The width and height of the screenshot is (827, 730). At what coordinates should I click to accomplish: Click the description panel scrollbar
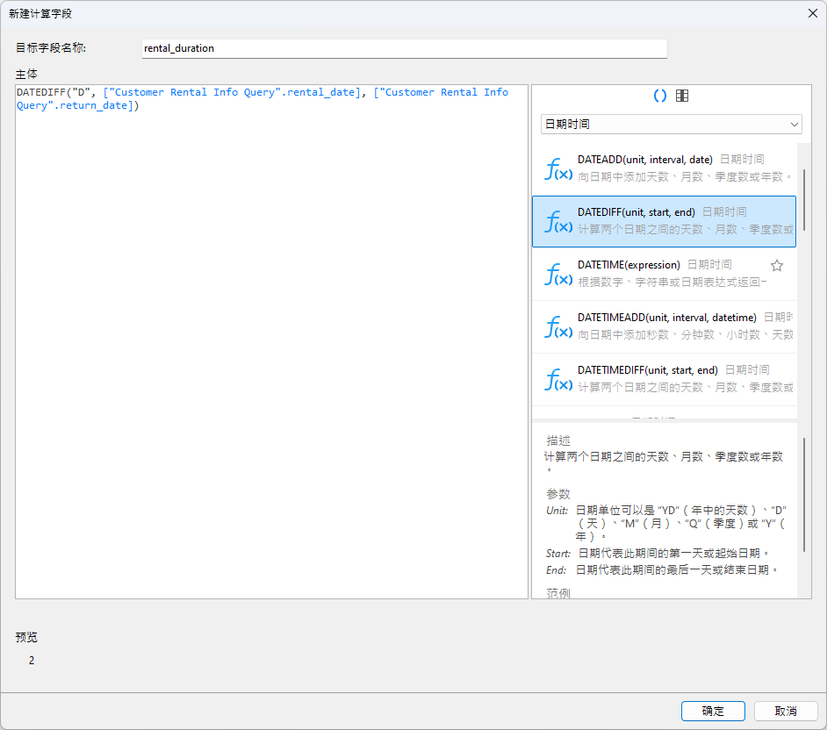(x=804, y=494)
